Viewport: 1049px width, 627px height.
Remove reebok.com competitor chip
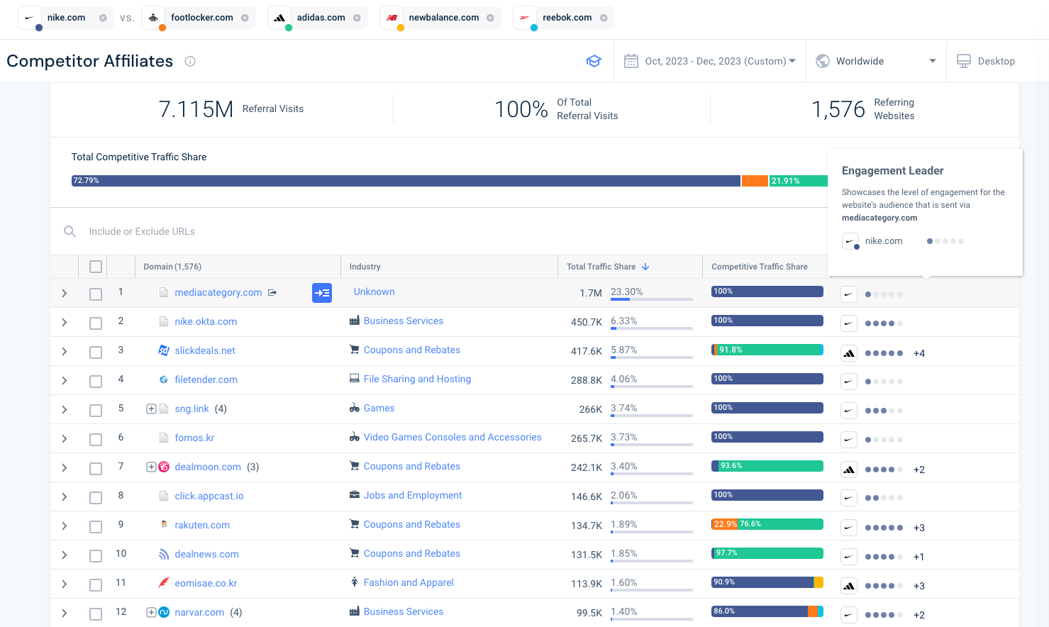click(x=604, y=18)
